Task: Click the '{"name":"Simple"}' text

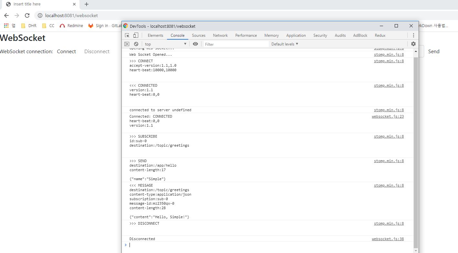Action: coord(148,179)
